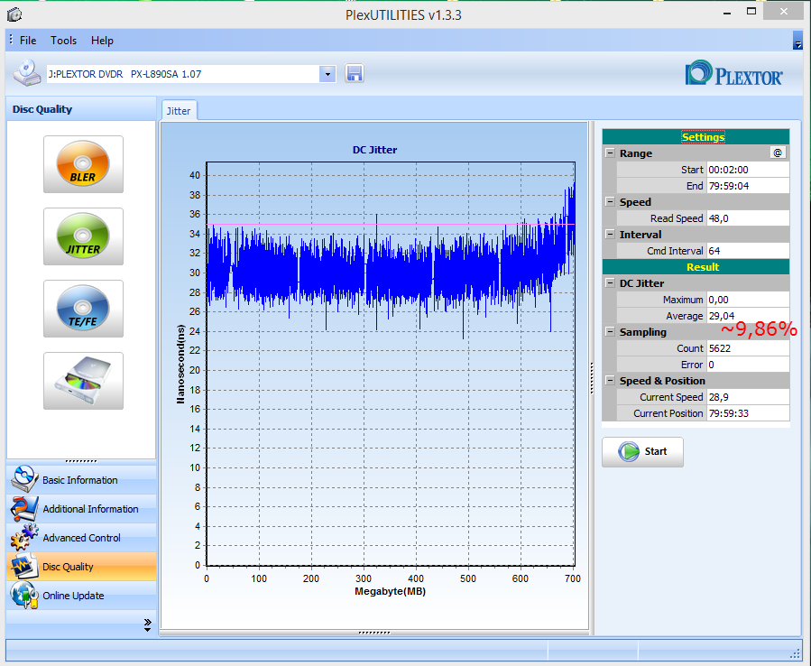Image resolution: width=811 pixels, height=666 pixels.
Task: Expand sidebar options with double chevron
Action: coord(147,624)
